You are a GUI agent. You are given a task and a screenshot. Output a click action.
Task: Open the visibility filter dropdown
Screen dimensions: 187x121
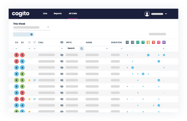[x=62, y=49]
